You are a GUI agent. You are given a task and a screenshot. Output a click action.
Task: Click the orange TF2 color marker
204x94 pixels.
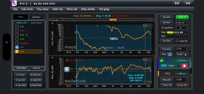click(x=158, y=73)
